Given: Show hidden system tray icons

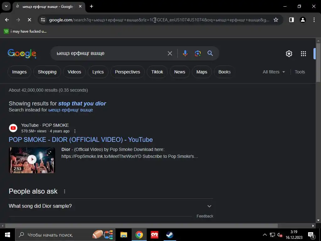Looking at the screenshot, I should pyautogui.click(x=265, y=235).
